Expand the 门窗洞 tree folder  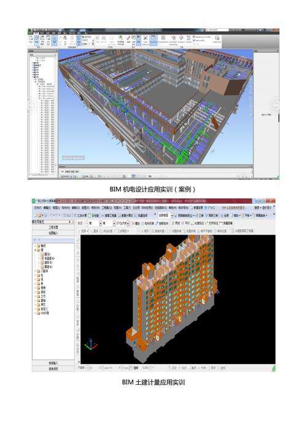click(35, 271)
